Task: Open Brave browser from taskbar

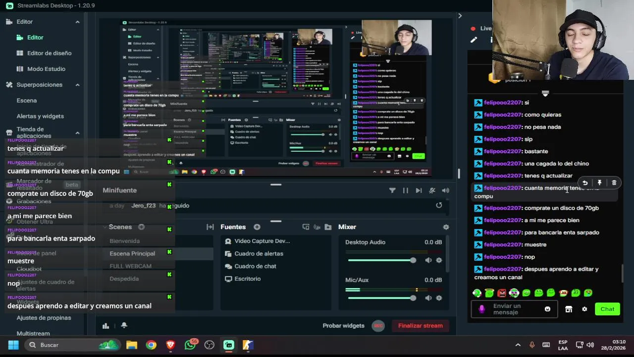Action: (x=170, y=345)
